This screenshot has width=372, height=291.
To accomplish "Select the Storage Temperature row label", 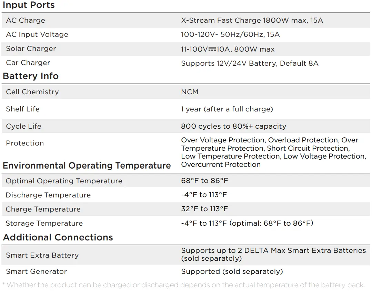I will pos(44,223).
